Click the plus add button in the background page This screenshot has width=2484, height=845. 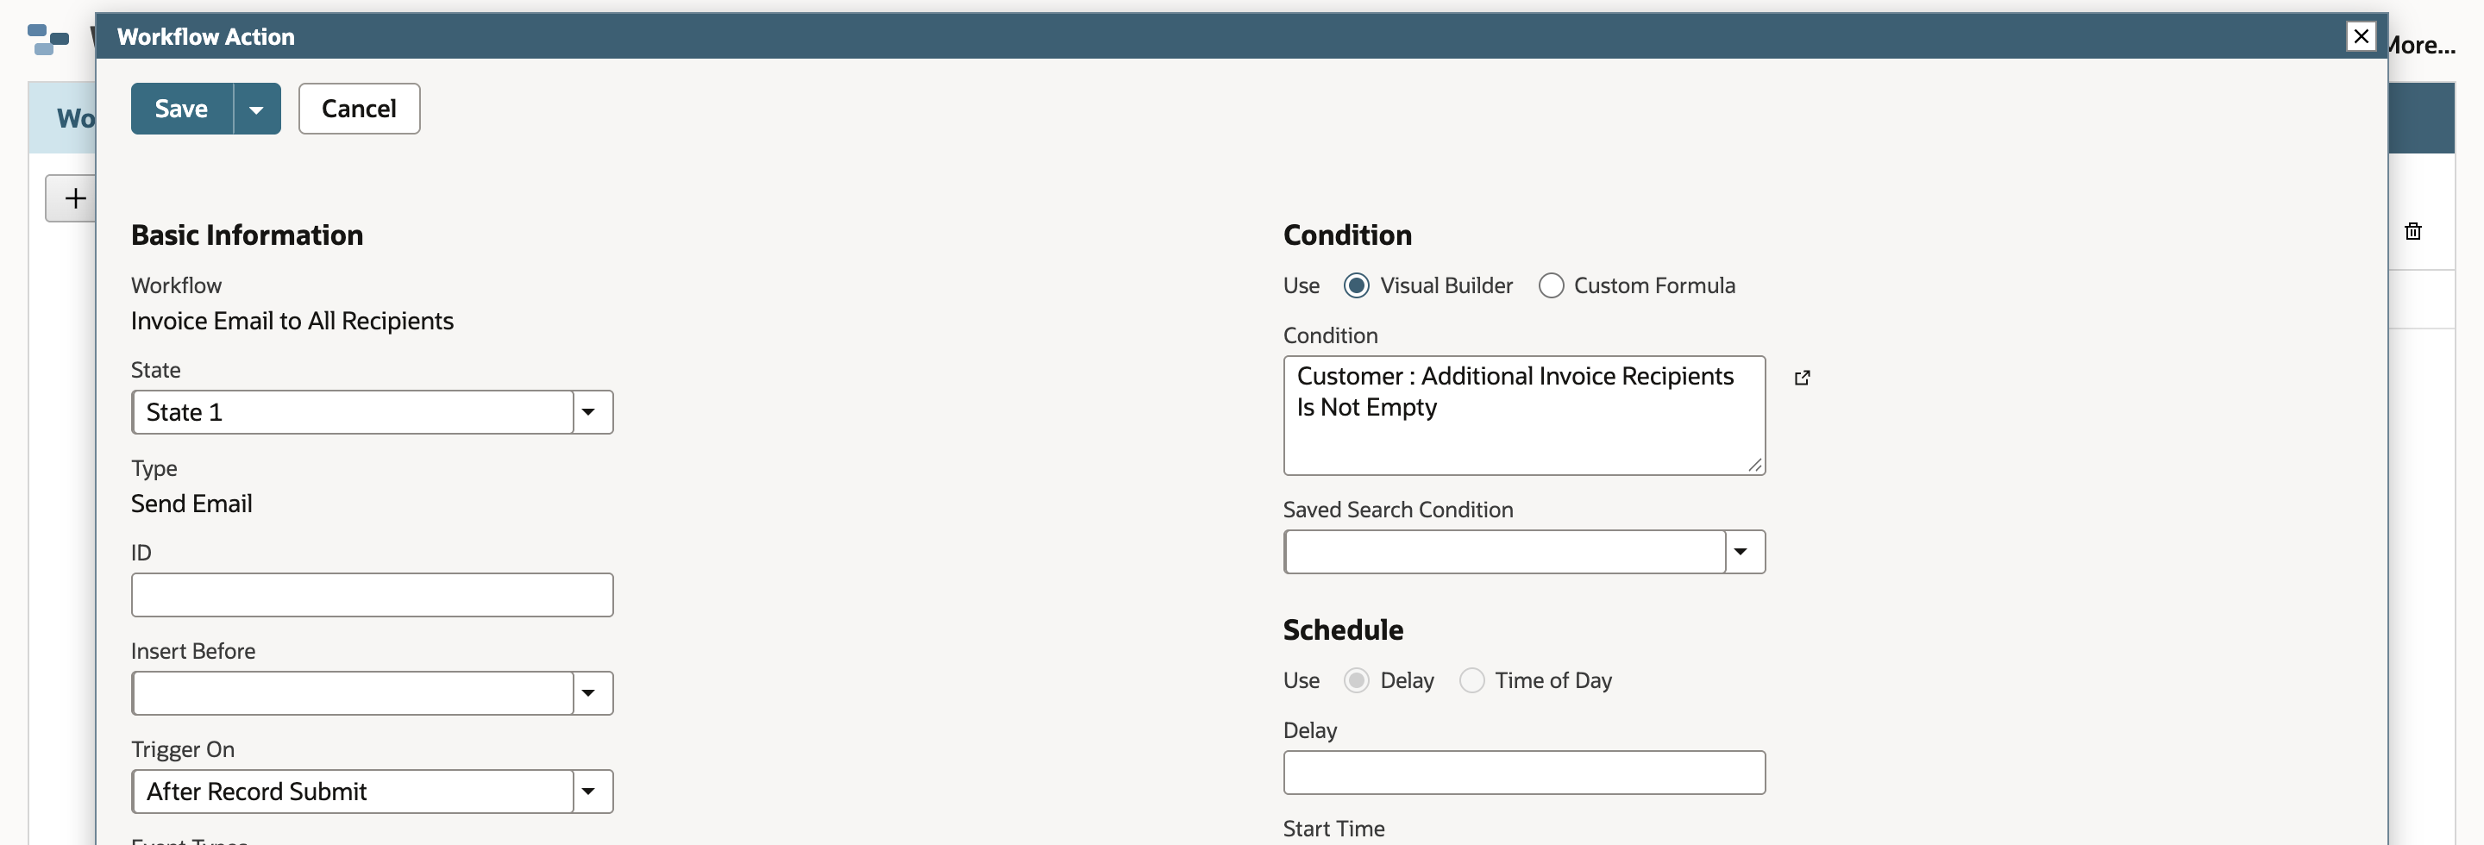tap(72, 198)
